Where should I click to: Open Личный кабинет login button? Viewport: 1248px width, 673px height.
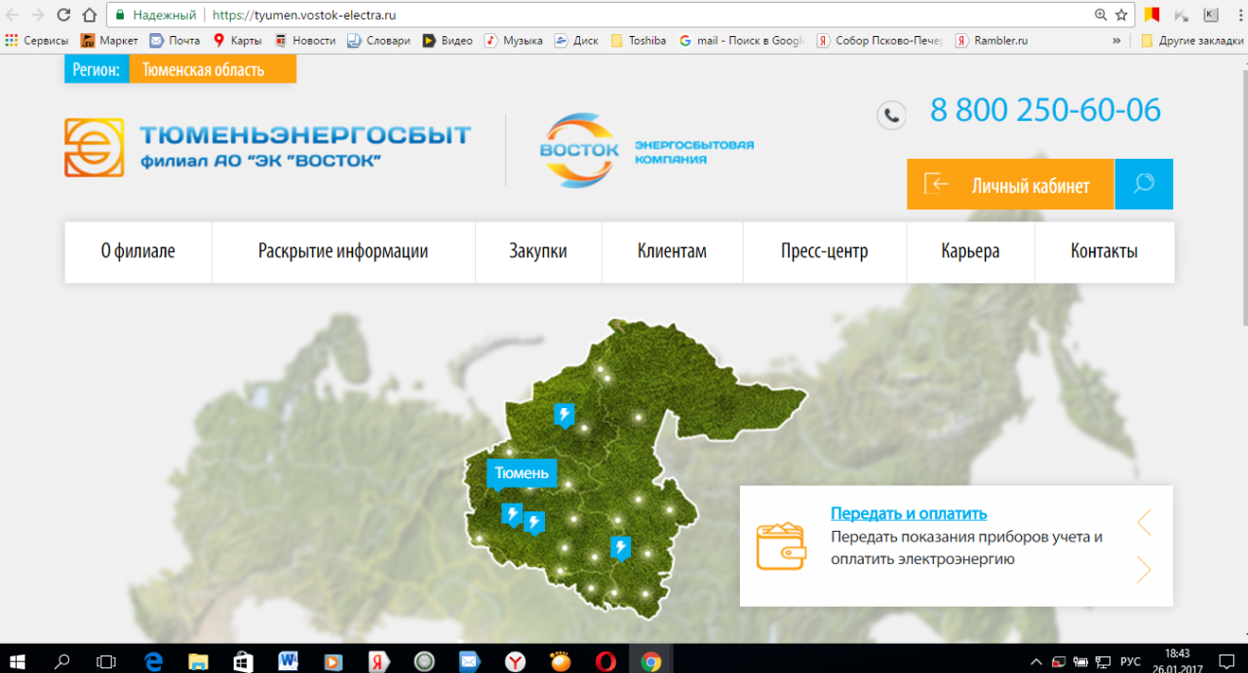pyautogui.click(x=1010, y=184)
